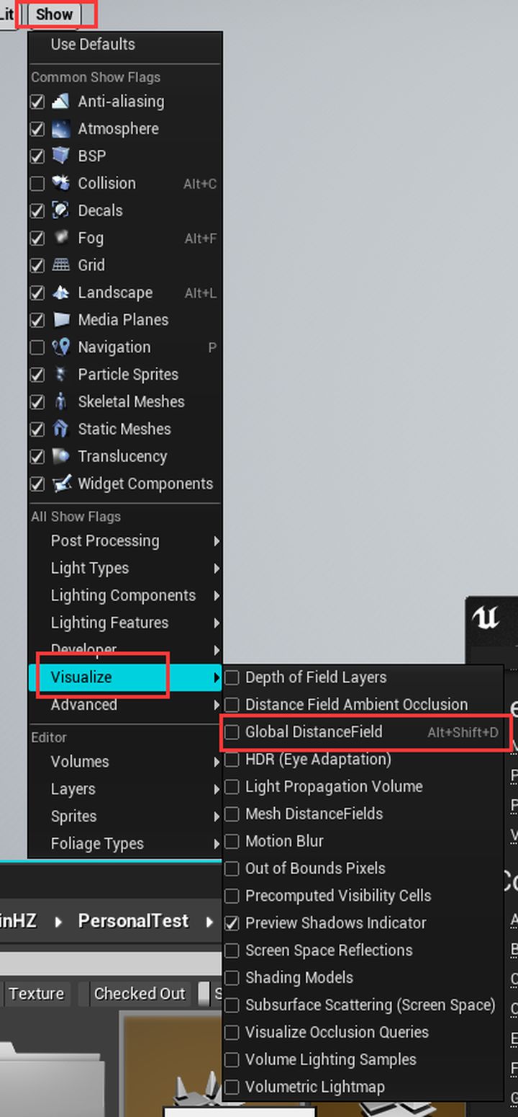Click the Navigation pin icon
The height and width of the screenshot is (1117, 518).
(61, 347)
